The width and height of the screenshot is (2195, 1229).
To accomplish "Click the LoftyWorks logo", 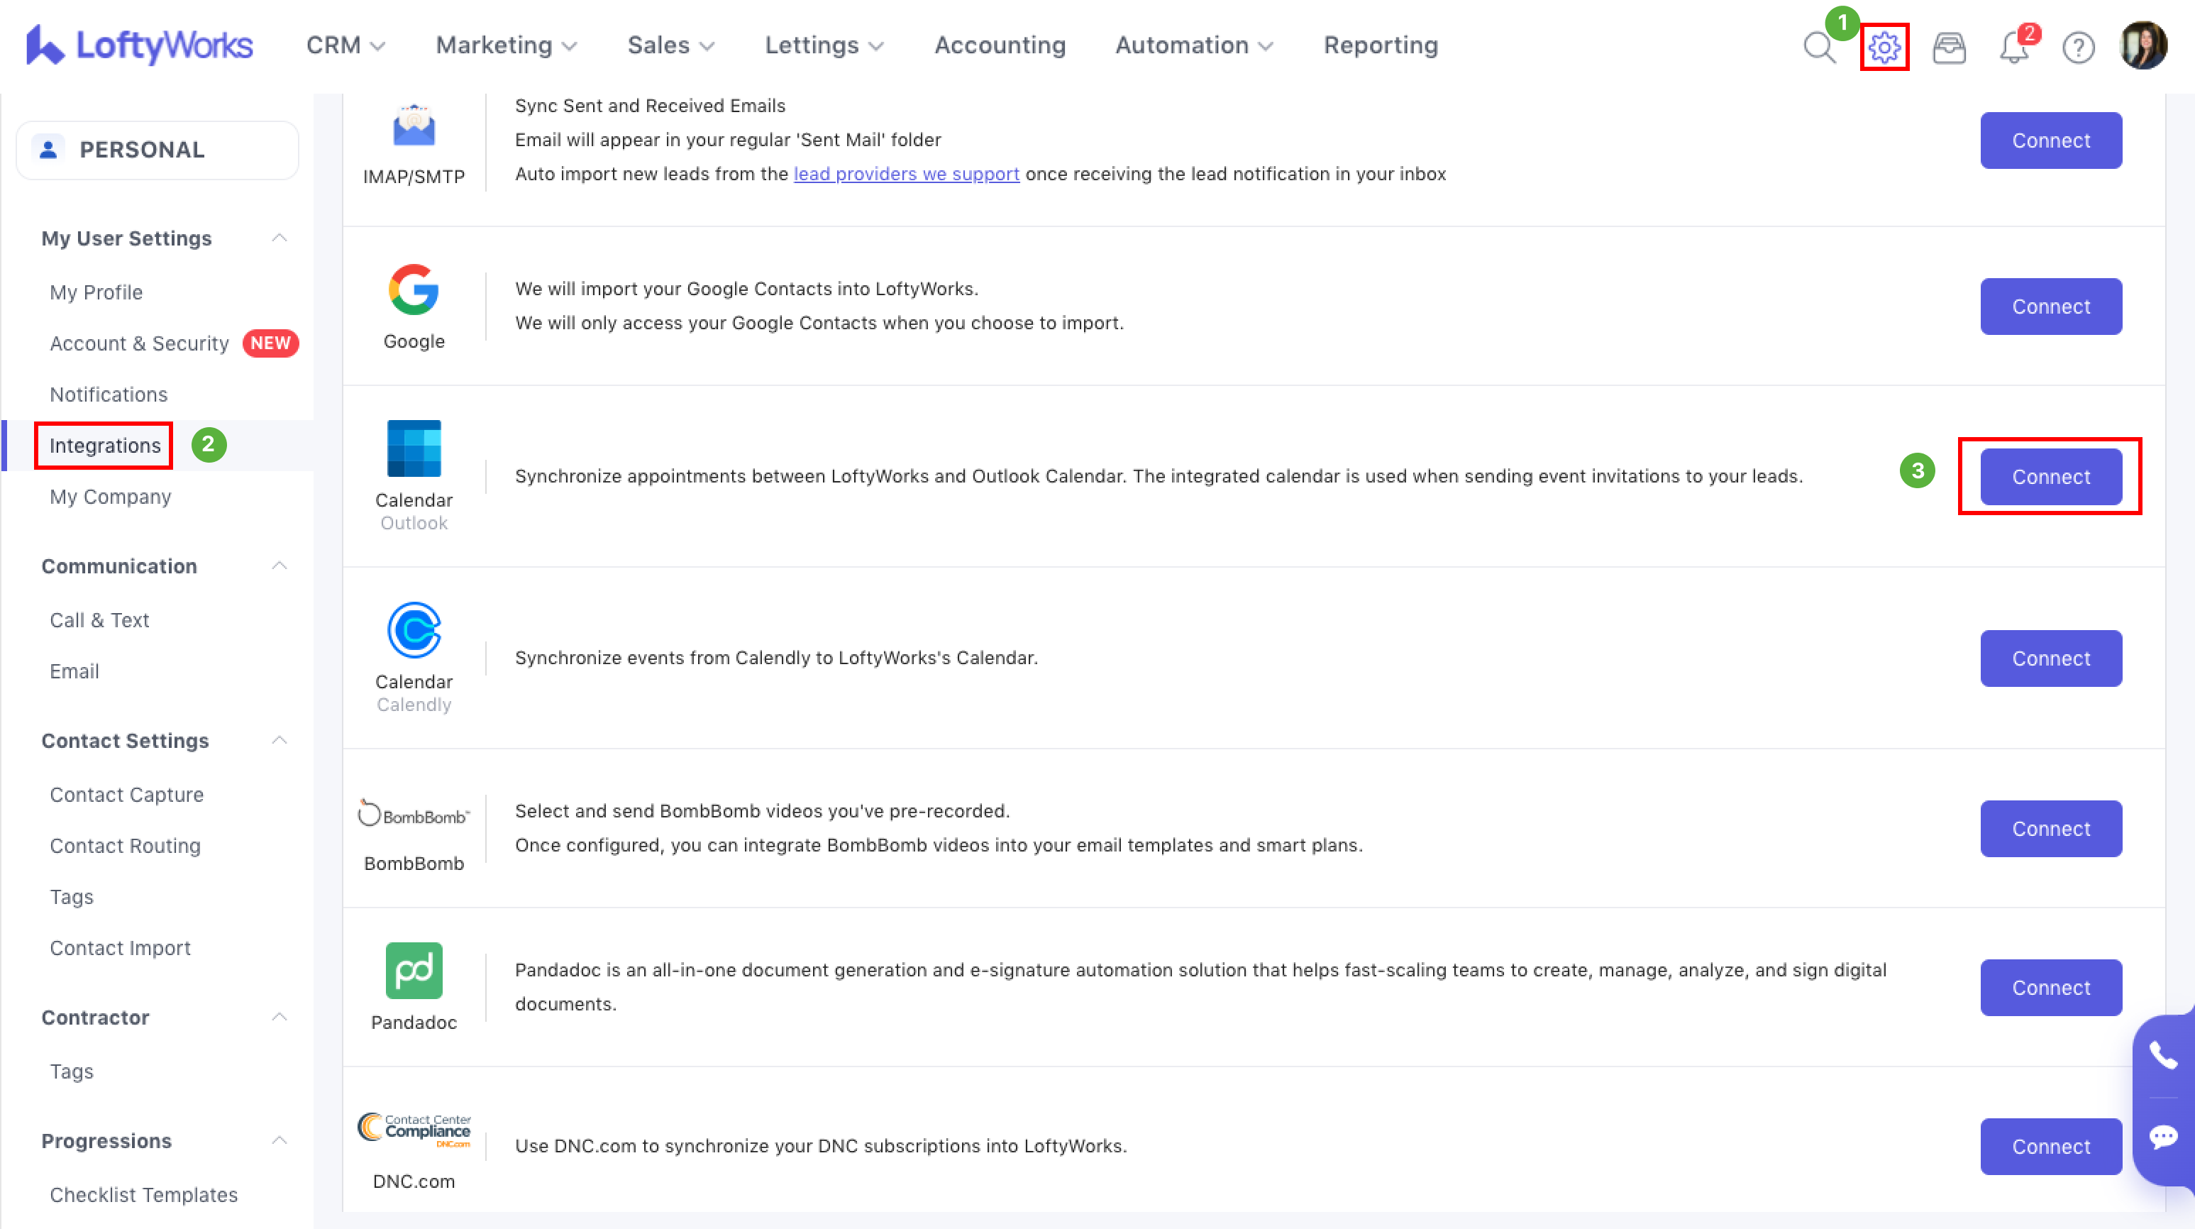I will pos(140,45).
